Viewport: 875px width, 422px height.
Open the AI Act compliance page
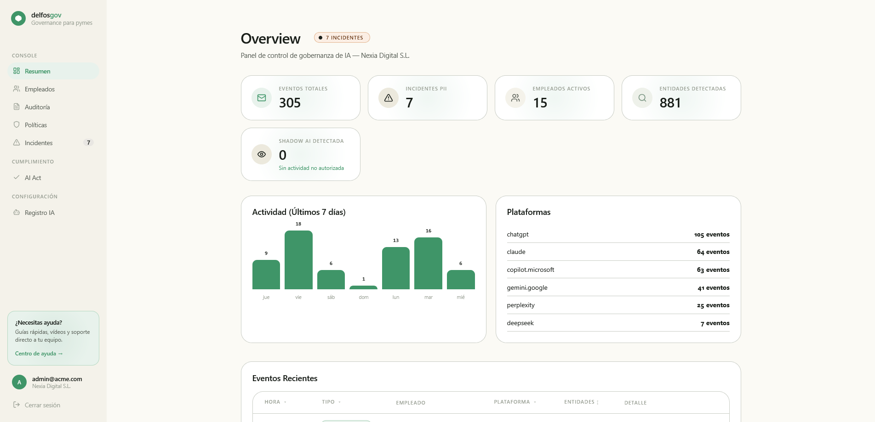(x=53, y=178)
